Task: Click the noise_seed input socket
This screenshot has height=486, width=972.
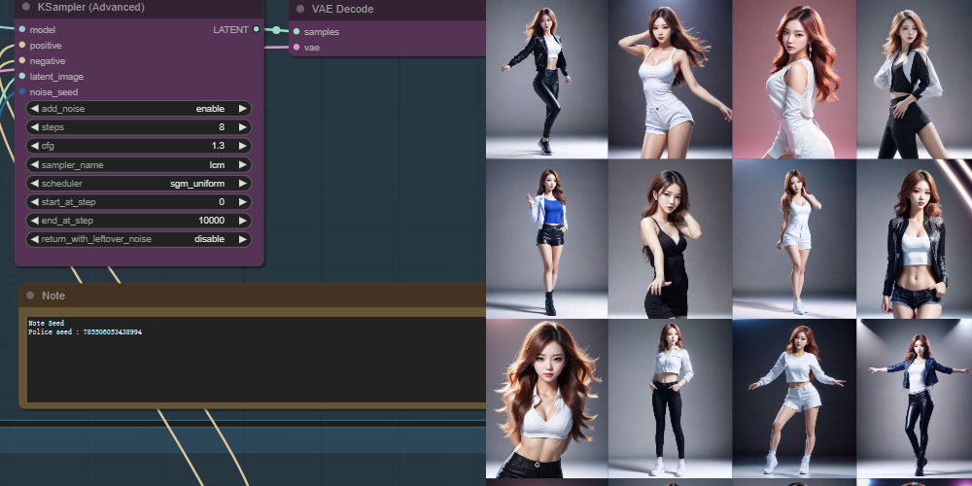Action: [x=22, y=91]
